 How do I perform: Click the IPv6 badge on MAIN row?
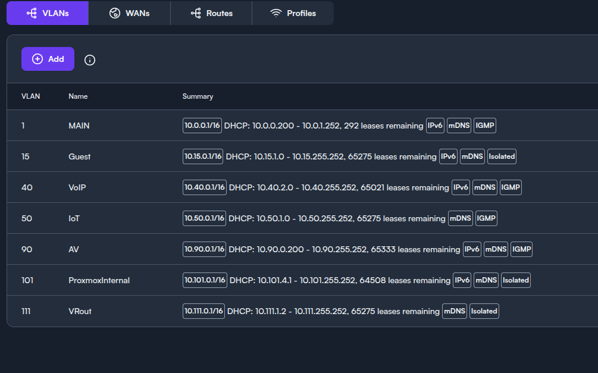[435, 126]
